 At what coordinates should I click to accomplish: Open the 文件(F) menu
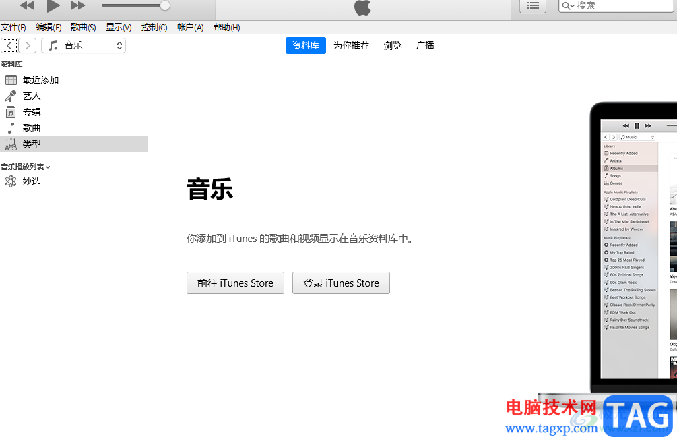click(13, 27)
